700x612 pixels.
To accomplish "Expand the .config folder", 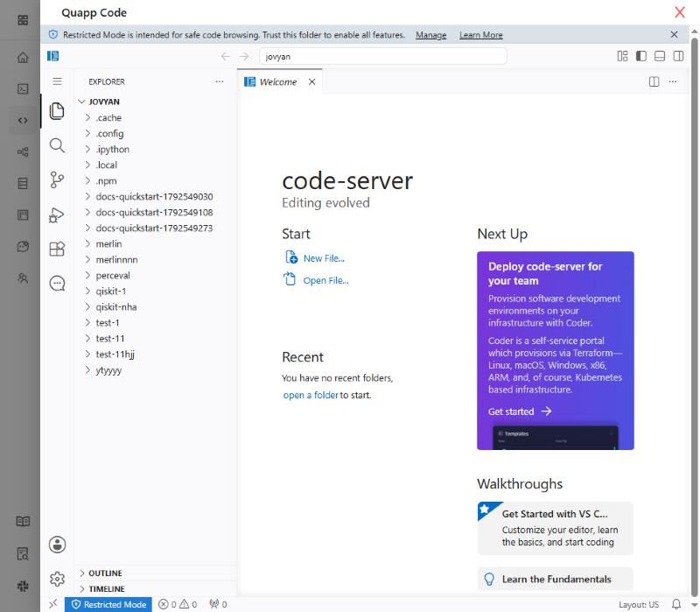I will click(x=88, y=133).
